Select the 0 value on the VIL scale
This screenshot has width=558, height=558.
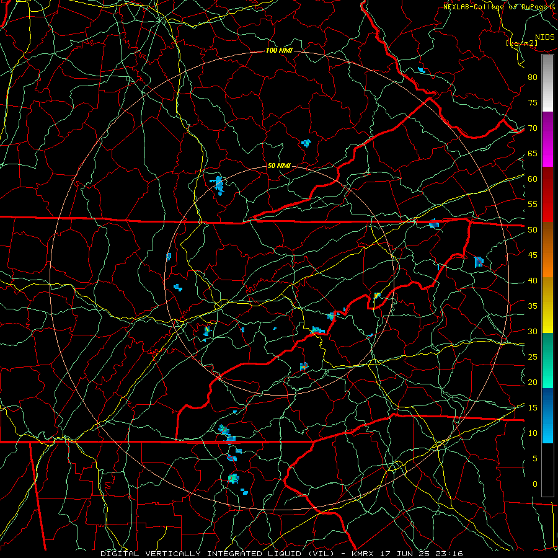pyautogui.click(x=535, y=484)
